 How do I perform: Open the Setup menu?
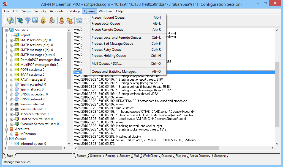click(26, 11)
